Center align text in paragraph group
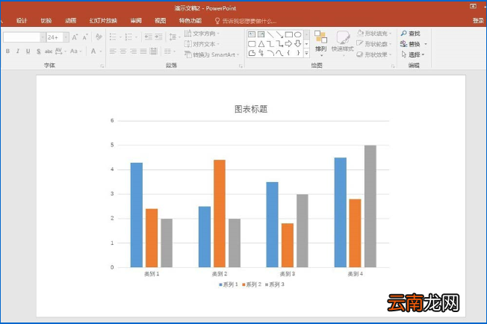Viewport: 487px width, 324px height. [x=123, y=52]
